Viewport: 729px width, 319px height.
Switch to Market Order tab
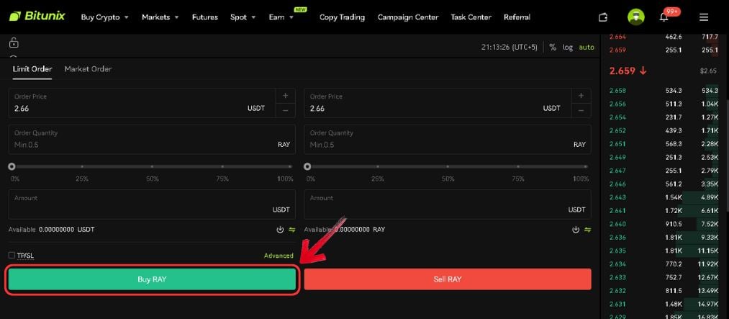88,69
